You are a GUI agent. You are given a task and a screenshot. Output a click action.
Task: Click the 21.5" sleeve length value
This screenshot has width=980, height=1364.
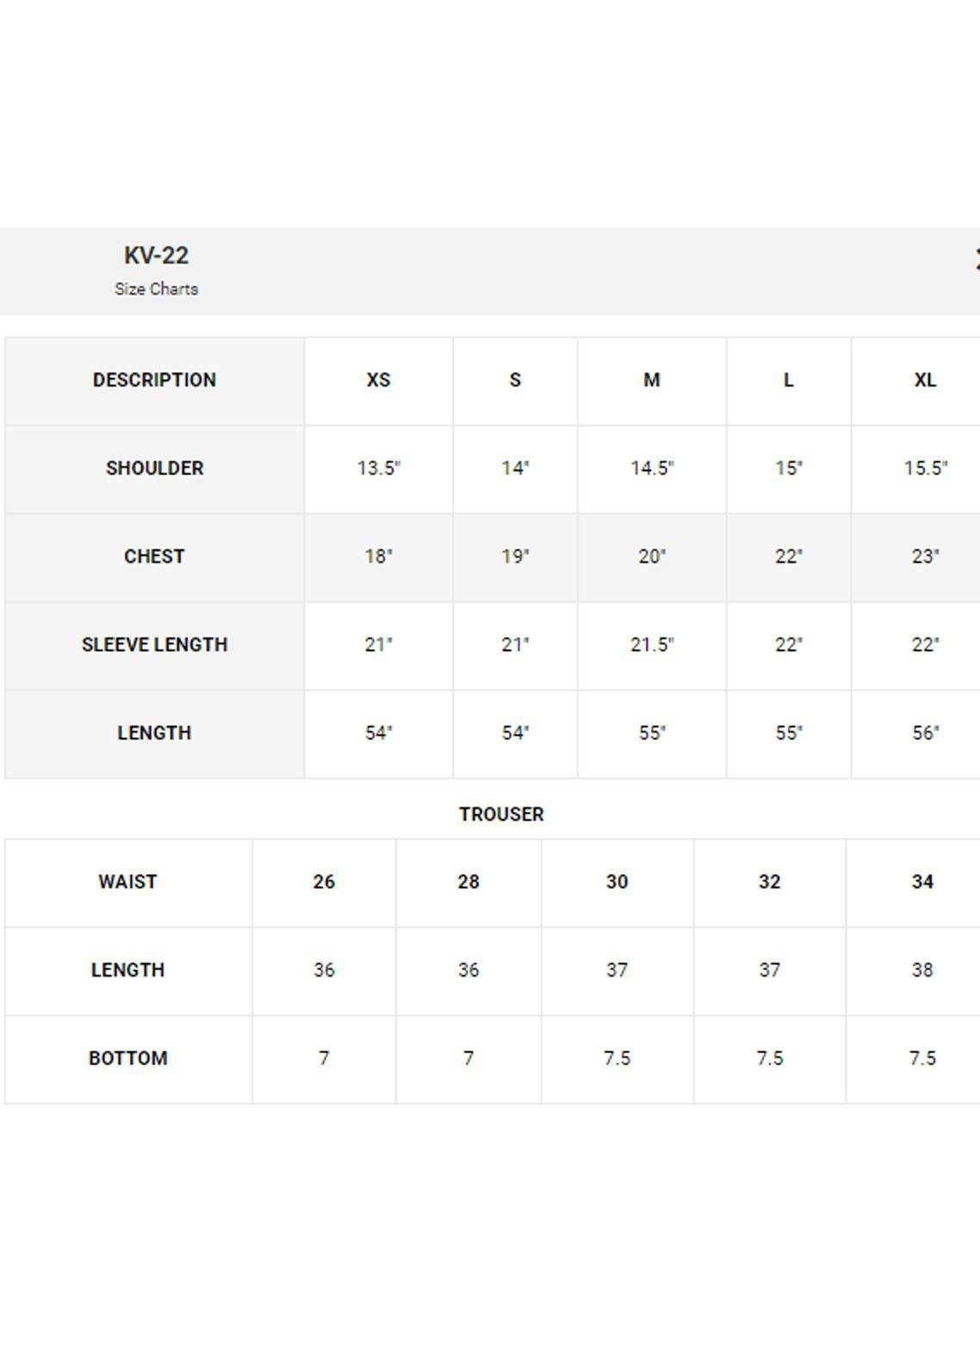[652, 645]
